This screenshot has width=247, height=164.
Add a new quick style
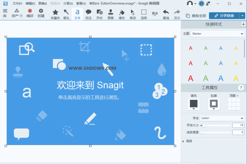click(244, 24)
